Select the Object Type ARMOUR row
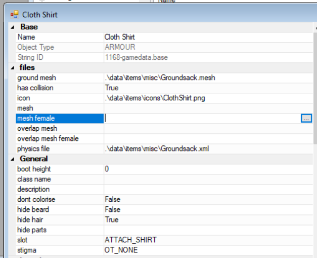Screen dimensions: 317x258 point(164,47)
